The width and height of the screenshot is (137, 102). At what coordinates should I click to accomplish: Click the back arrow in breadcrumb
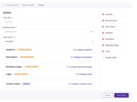tap(4, 5)
